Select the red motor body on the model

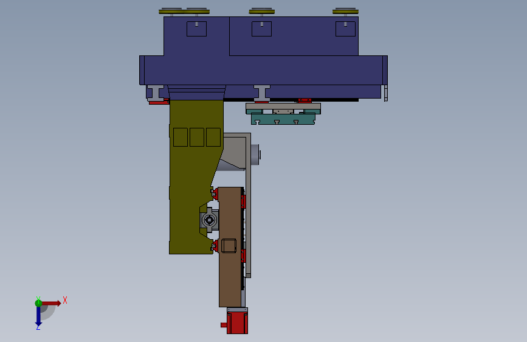[x=237, y=323]
